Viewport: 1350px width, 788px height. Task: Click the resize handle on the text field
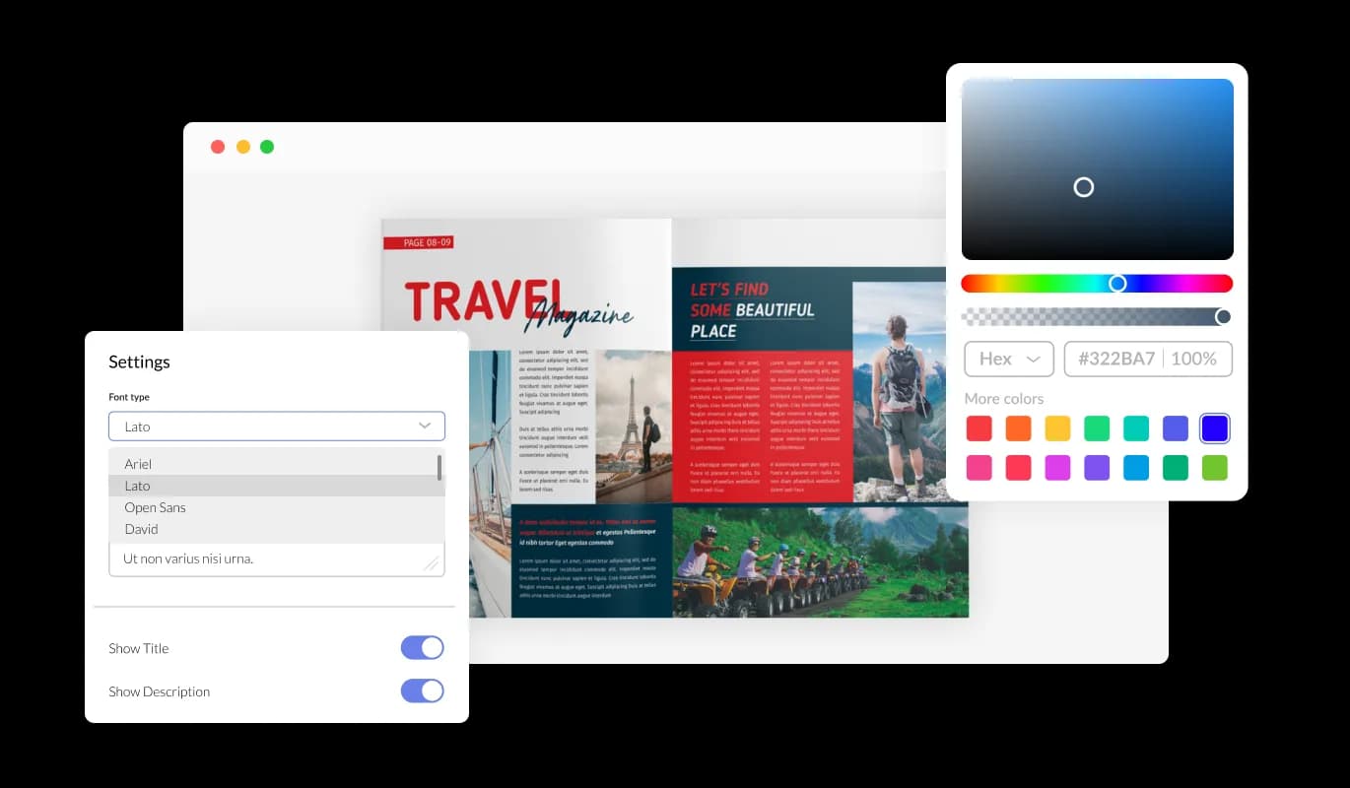(x=432, y=562)
